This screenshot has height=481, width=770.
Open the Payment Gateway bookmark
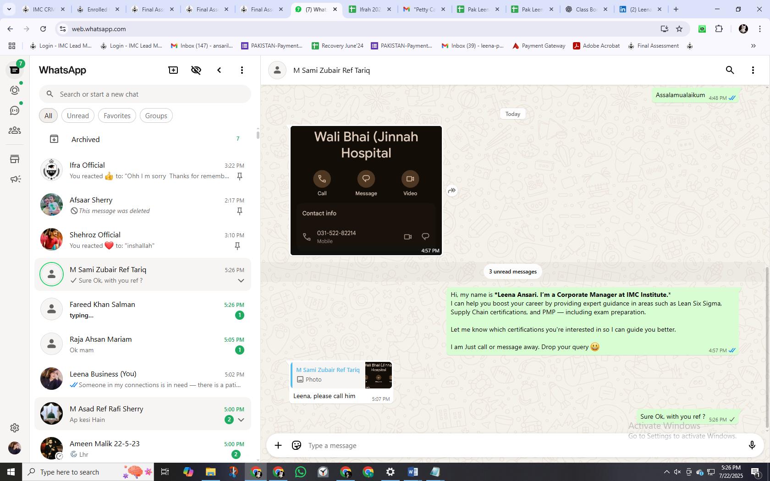coord(539,46)
